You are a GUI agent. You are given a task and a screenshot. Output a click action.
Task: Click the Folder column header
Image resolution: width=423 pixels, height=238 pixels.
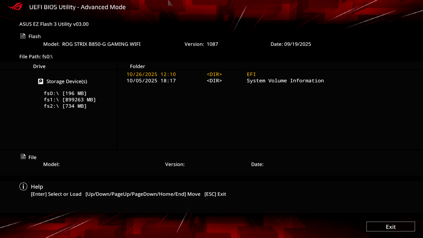click(137, 66)
